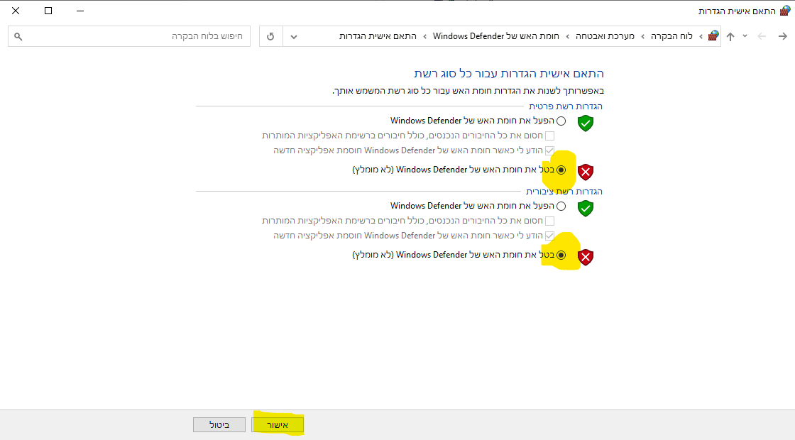The height and width of the screenshot is (440, 795).
Task: Toggle block all connections checkbox, private network
Action: 549,136
